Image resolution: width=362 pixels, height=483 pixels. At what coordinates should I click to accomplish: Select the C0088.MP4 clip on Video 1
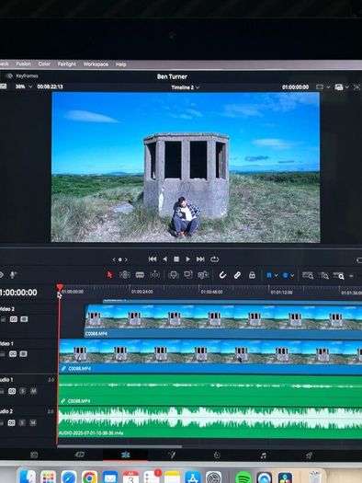tap(210, 355)
